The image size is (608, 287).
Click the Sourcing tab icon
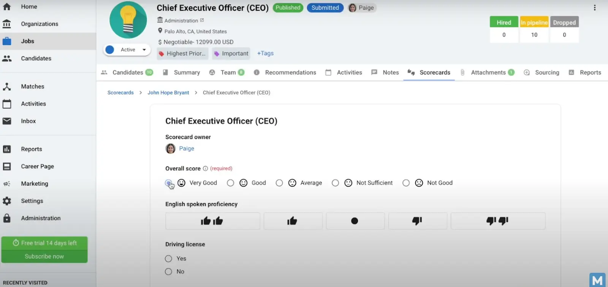tap(526, 72)
